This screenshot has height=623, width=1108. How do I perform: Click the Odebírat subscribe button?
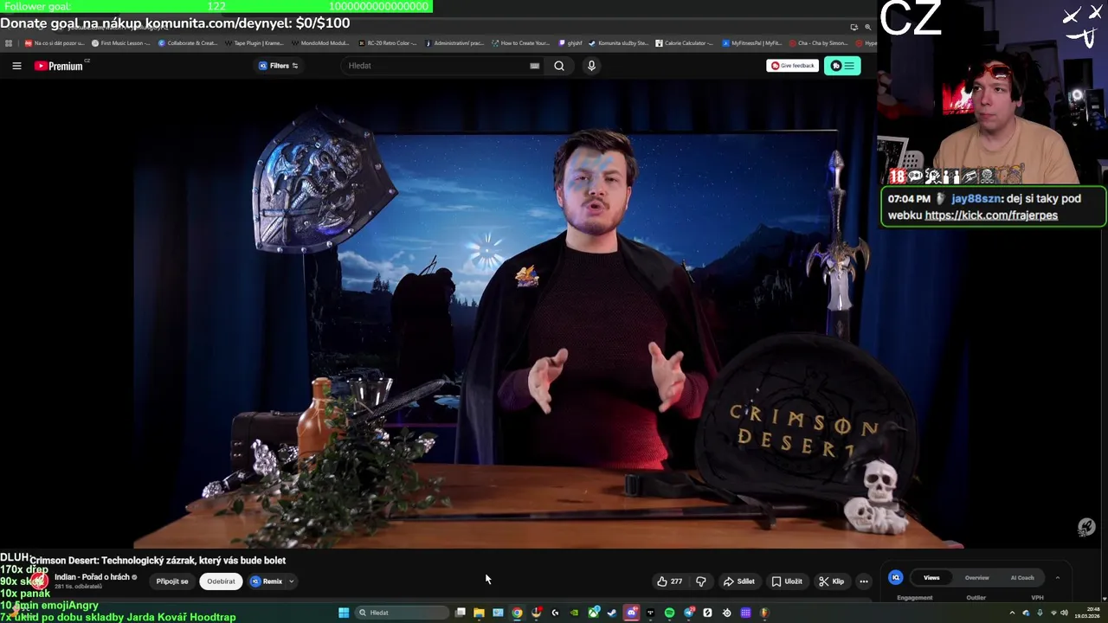pyautogui.click(x=221, y=581)
